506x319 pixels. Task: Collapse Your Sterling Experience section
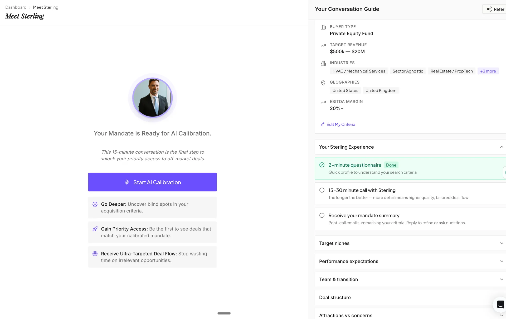pyautogui.click(x=502, y=147)
